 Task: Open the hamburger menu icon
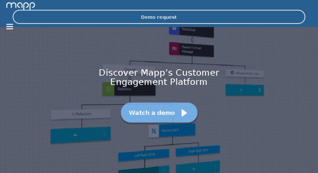tap(9, 27)
